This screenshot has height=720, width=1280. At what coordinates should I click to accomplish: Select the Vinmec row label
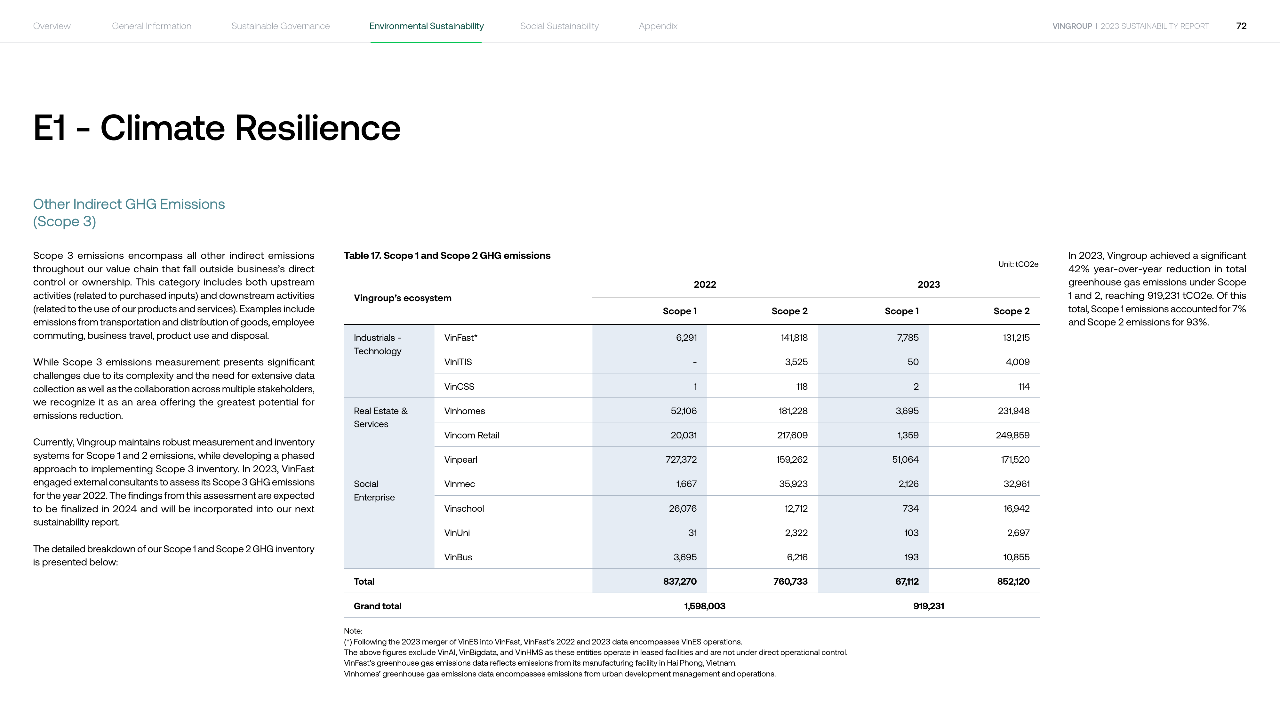(459, 484)
